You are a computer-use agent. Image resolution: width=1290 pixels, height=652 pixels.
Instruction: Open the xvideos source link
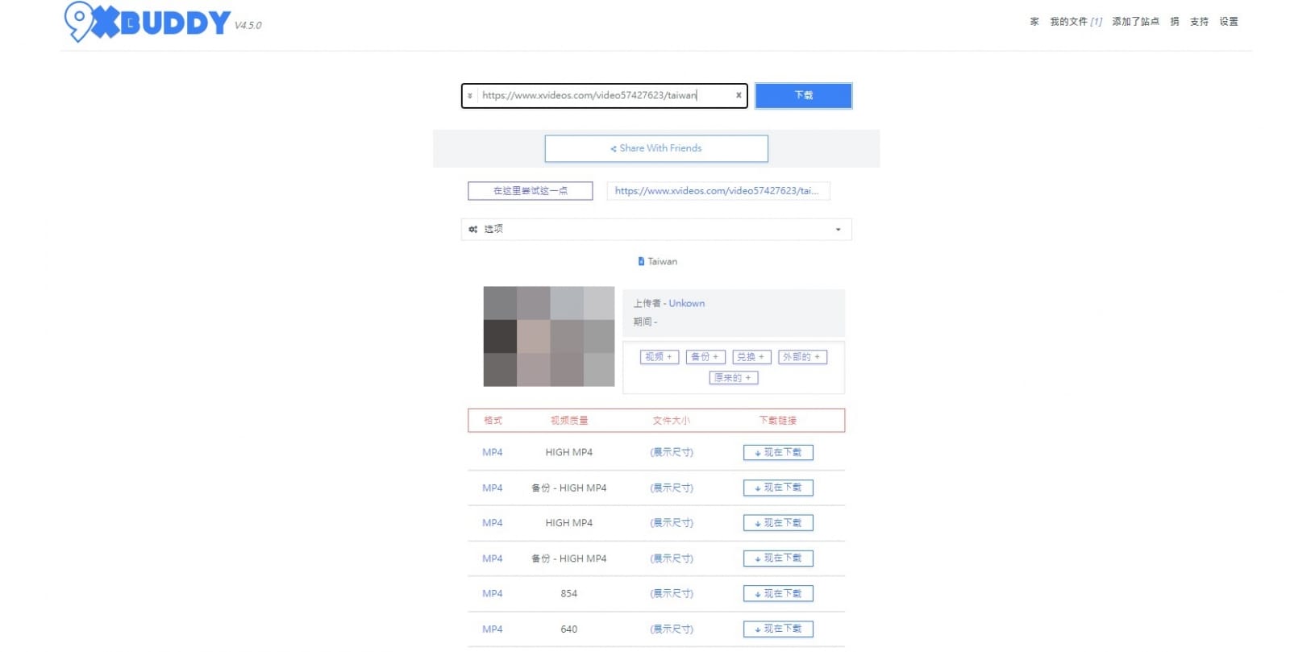tap(718, 191)
